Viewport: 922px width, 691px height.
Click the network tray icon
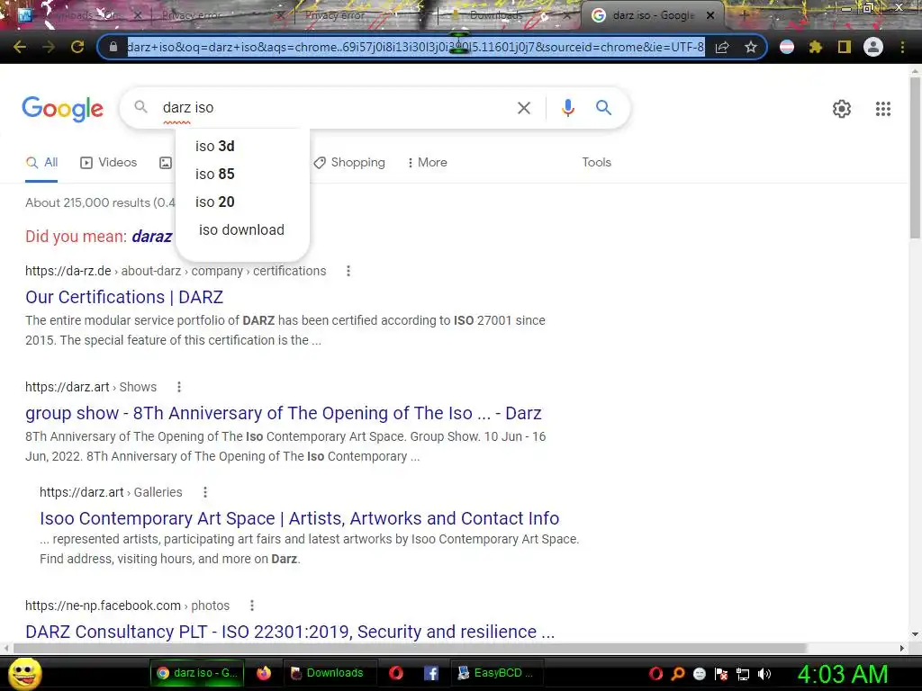coord(743,674)
